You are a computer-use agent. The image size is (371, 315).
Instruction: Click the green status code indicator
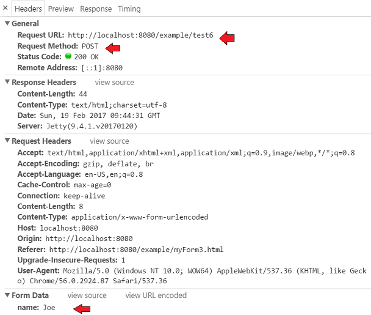pos(68,56)
